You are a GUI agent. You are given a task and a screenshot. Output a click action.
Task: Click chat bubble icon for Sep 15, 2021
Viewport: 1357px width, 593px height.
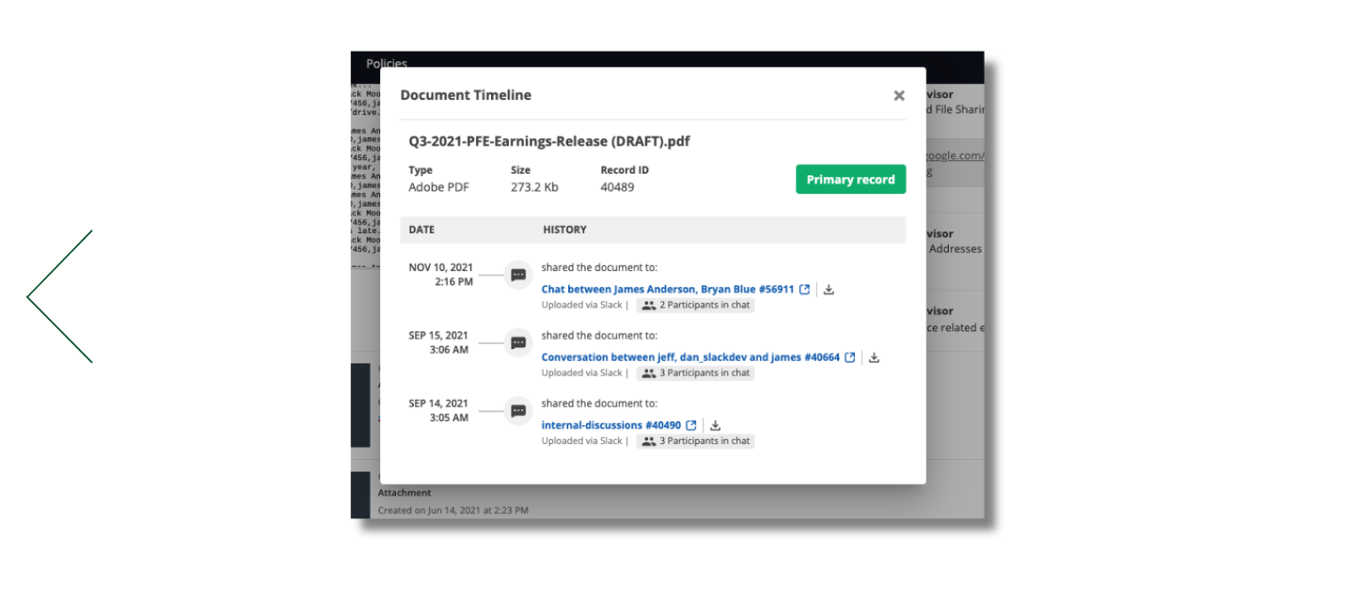518,343
